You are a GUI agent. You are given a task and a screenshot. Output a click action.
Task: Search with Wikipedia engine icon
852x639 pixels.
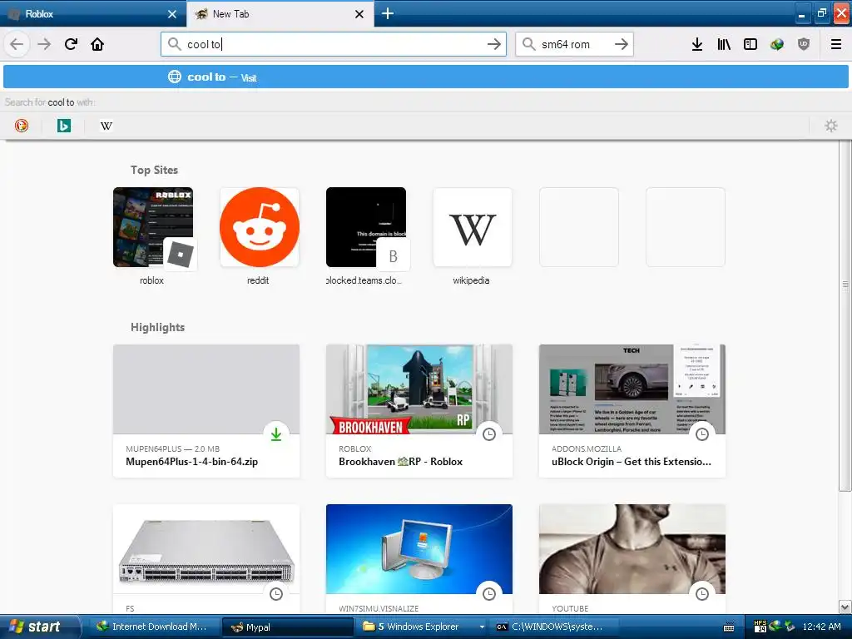(x=106, y=126)
